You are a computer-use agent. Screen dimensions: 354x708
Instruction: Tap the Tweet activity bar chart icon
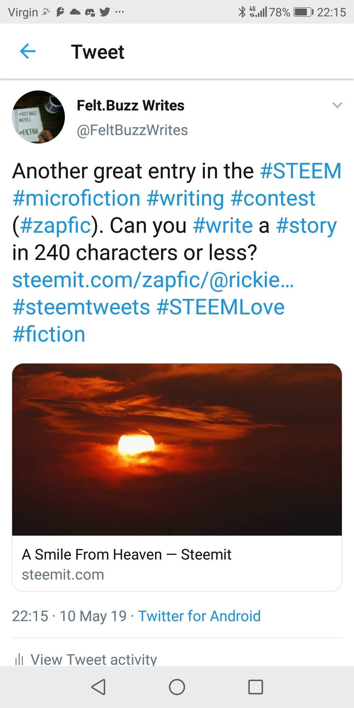19,659
